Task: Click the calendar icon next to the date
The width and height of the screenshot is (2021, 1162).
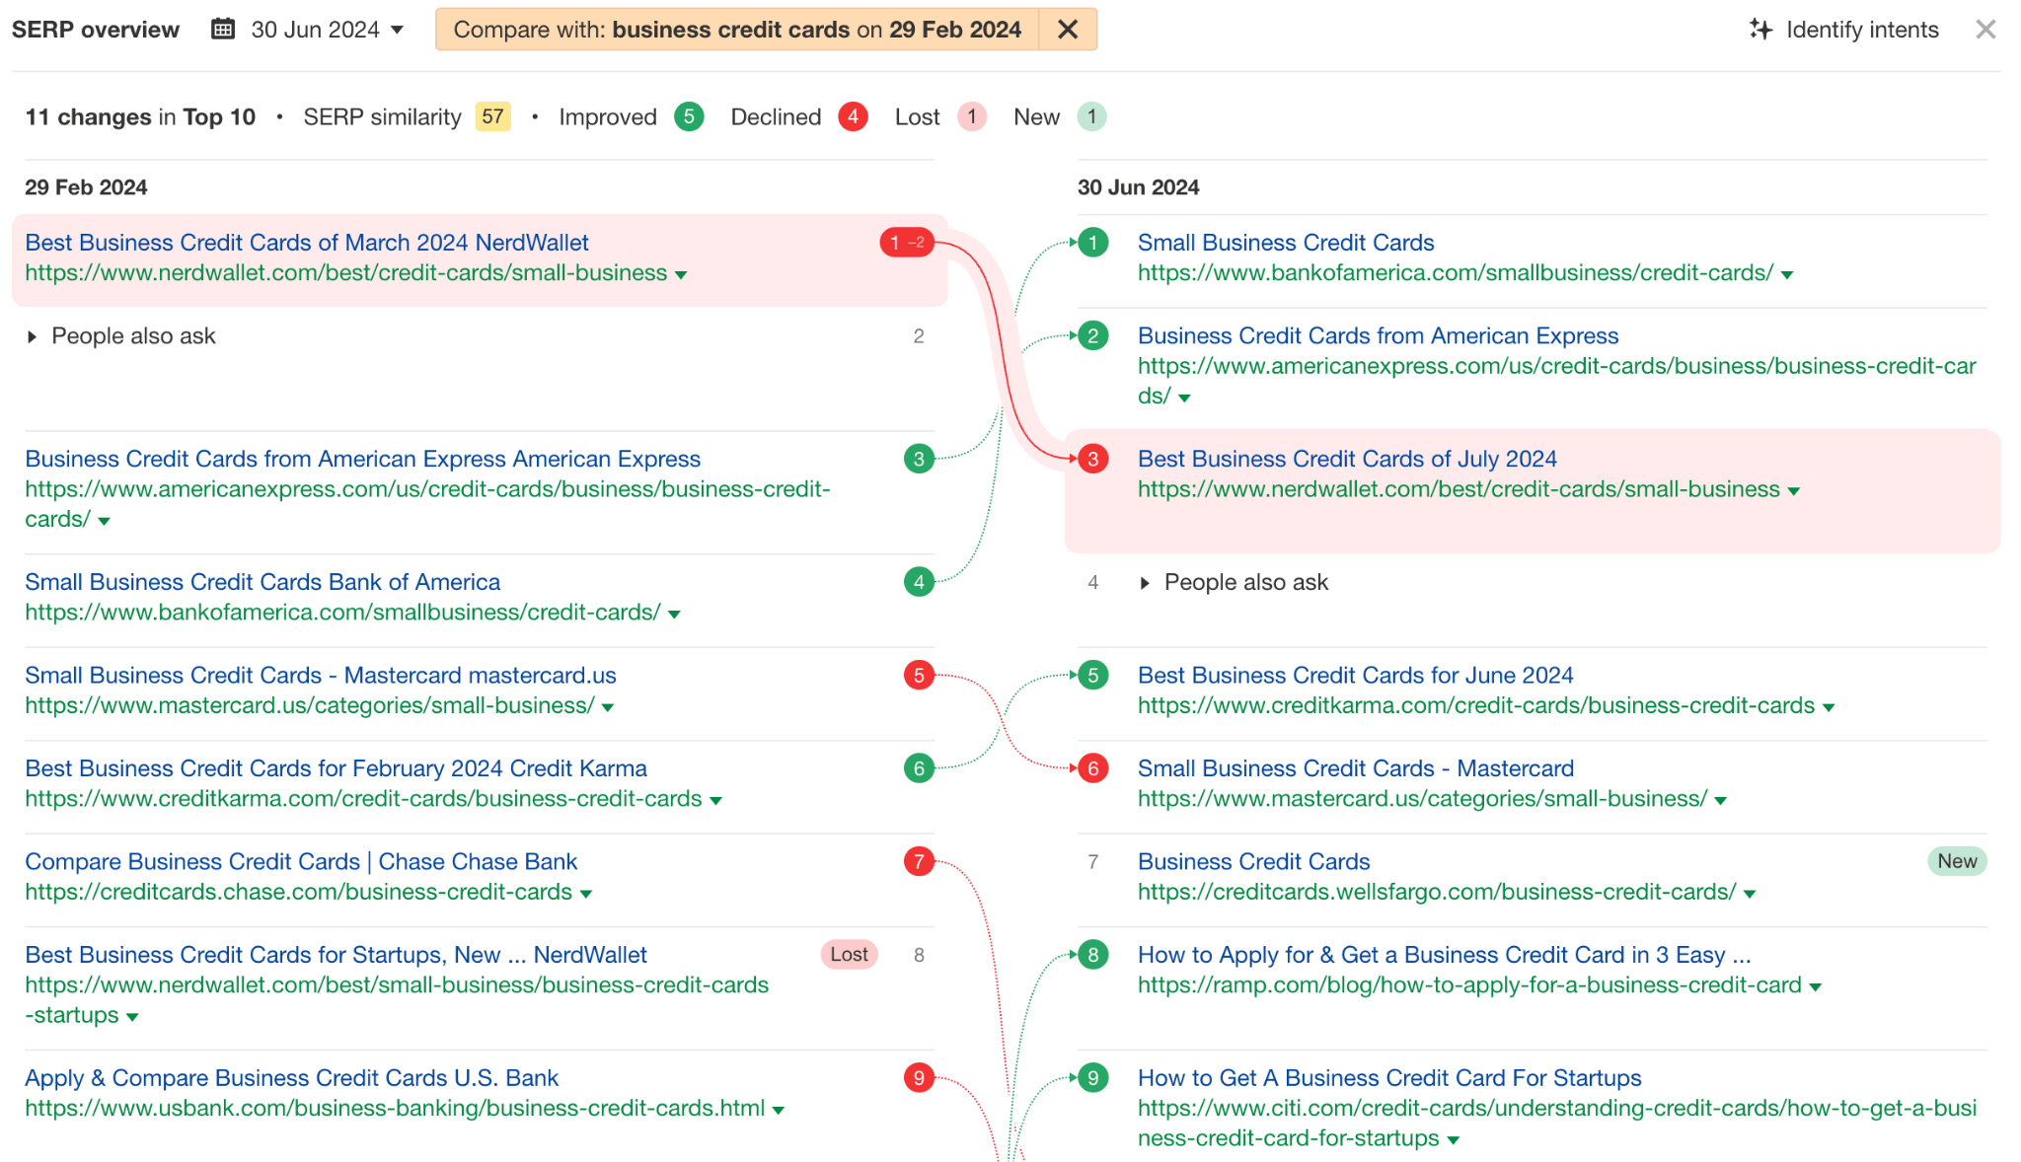Action: (x=224, y=29)
